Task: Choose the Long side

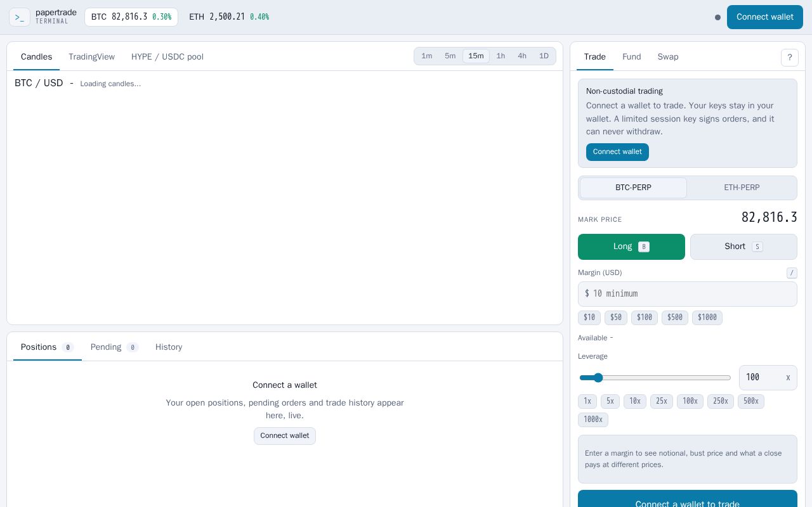Action: coord(631,247)
